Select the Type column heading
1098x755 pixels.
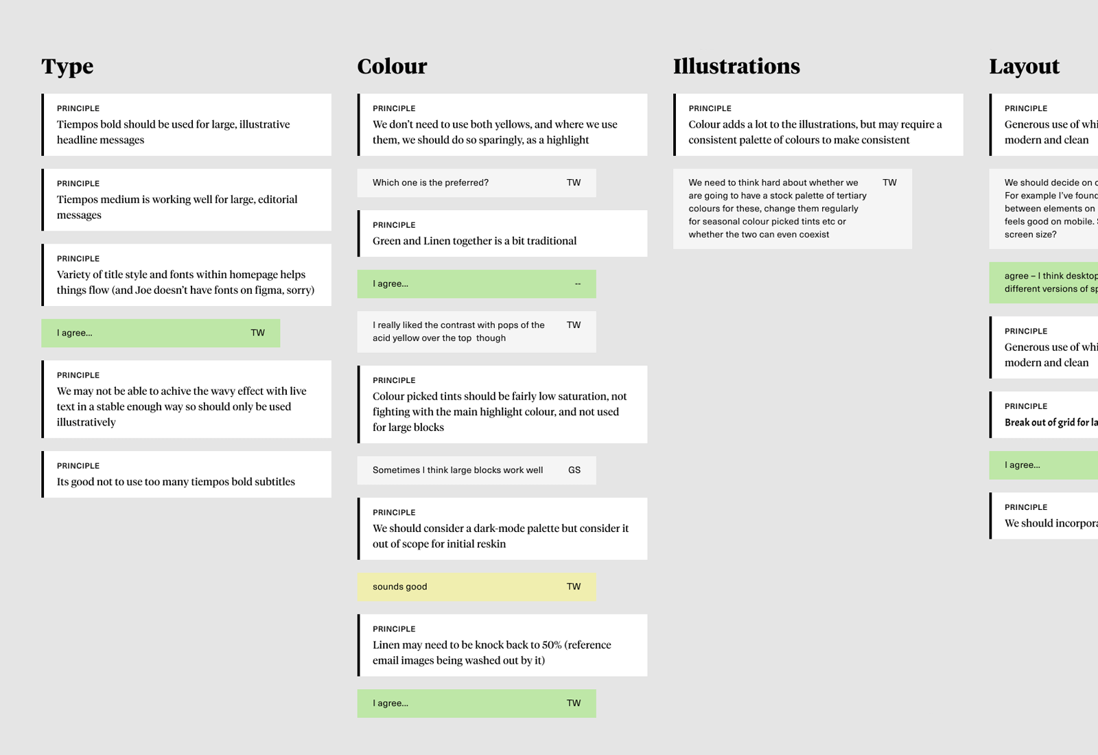(x=67, y=66)
